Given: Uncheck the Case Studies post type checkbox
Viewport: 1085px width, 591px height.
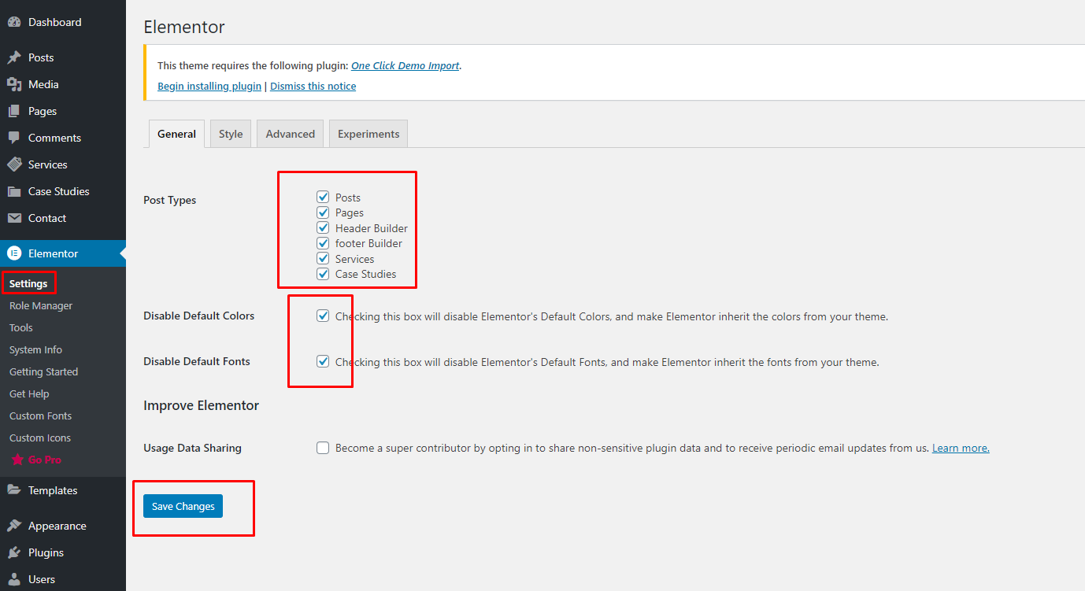Looking at the screenshot, I should tap(323, 274).
